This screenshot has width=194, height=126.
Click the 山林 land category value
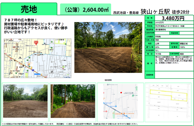pyautogui.click(x=157, y=44)
